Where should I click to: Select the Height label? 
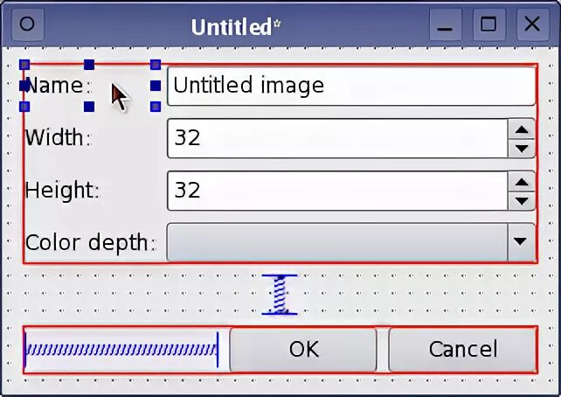tap(61, 190)
